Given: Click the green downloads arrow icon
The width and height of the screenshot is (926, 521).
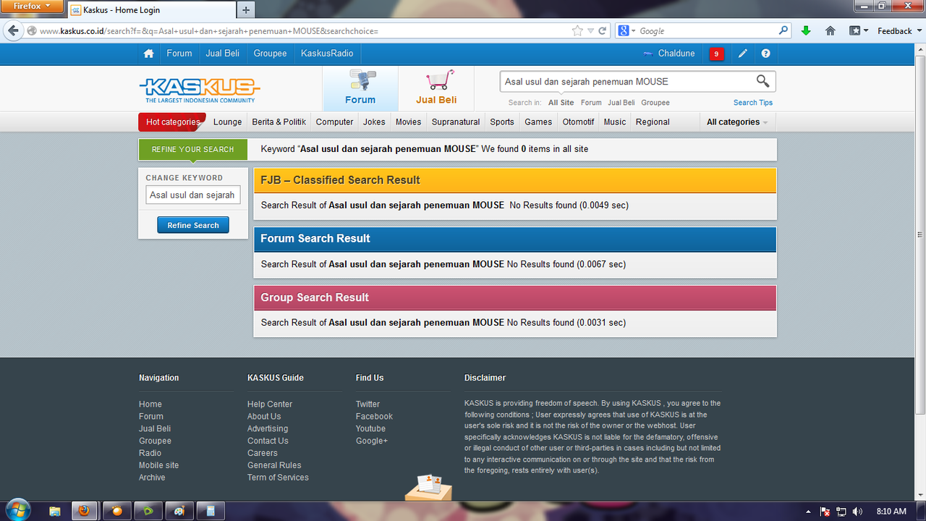Looking at the screenshot, I should coord(806,31).
